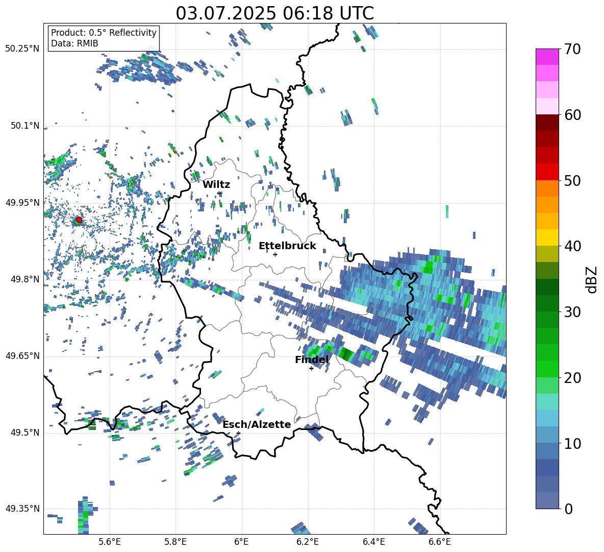Image resolution: width=604 pixels, height=552 pixels.
Task: Click the magenta top colorbar segment
Action: [547, 57]
